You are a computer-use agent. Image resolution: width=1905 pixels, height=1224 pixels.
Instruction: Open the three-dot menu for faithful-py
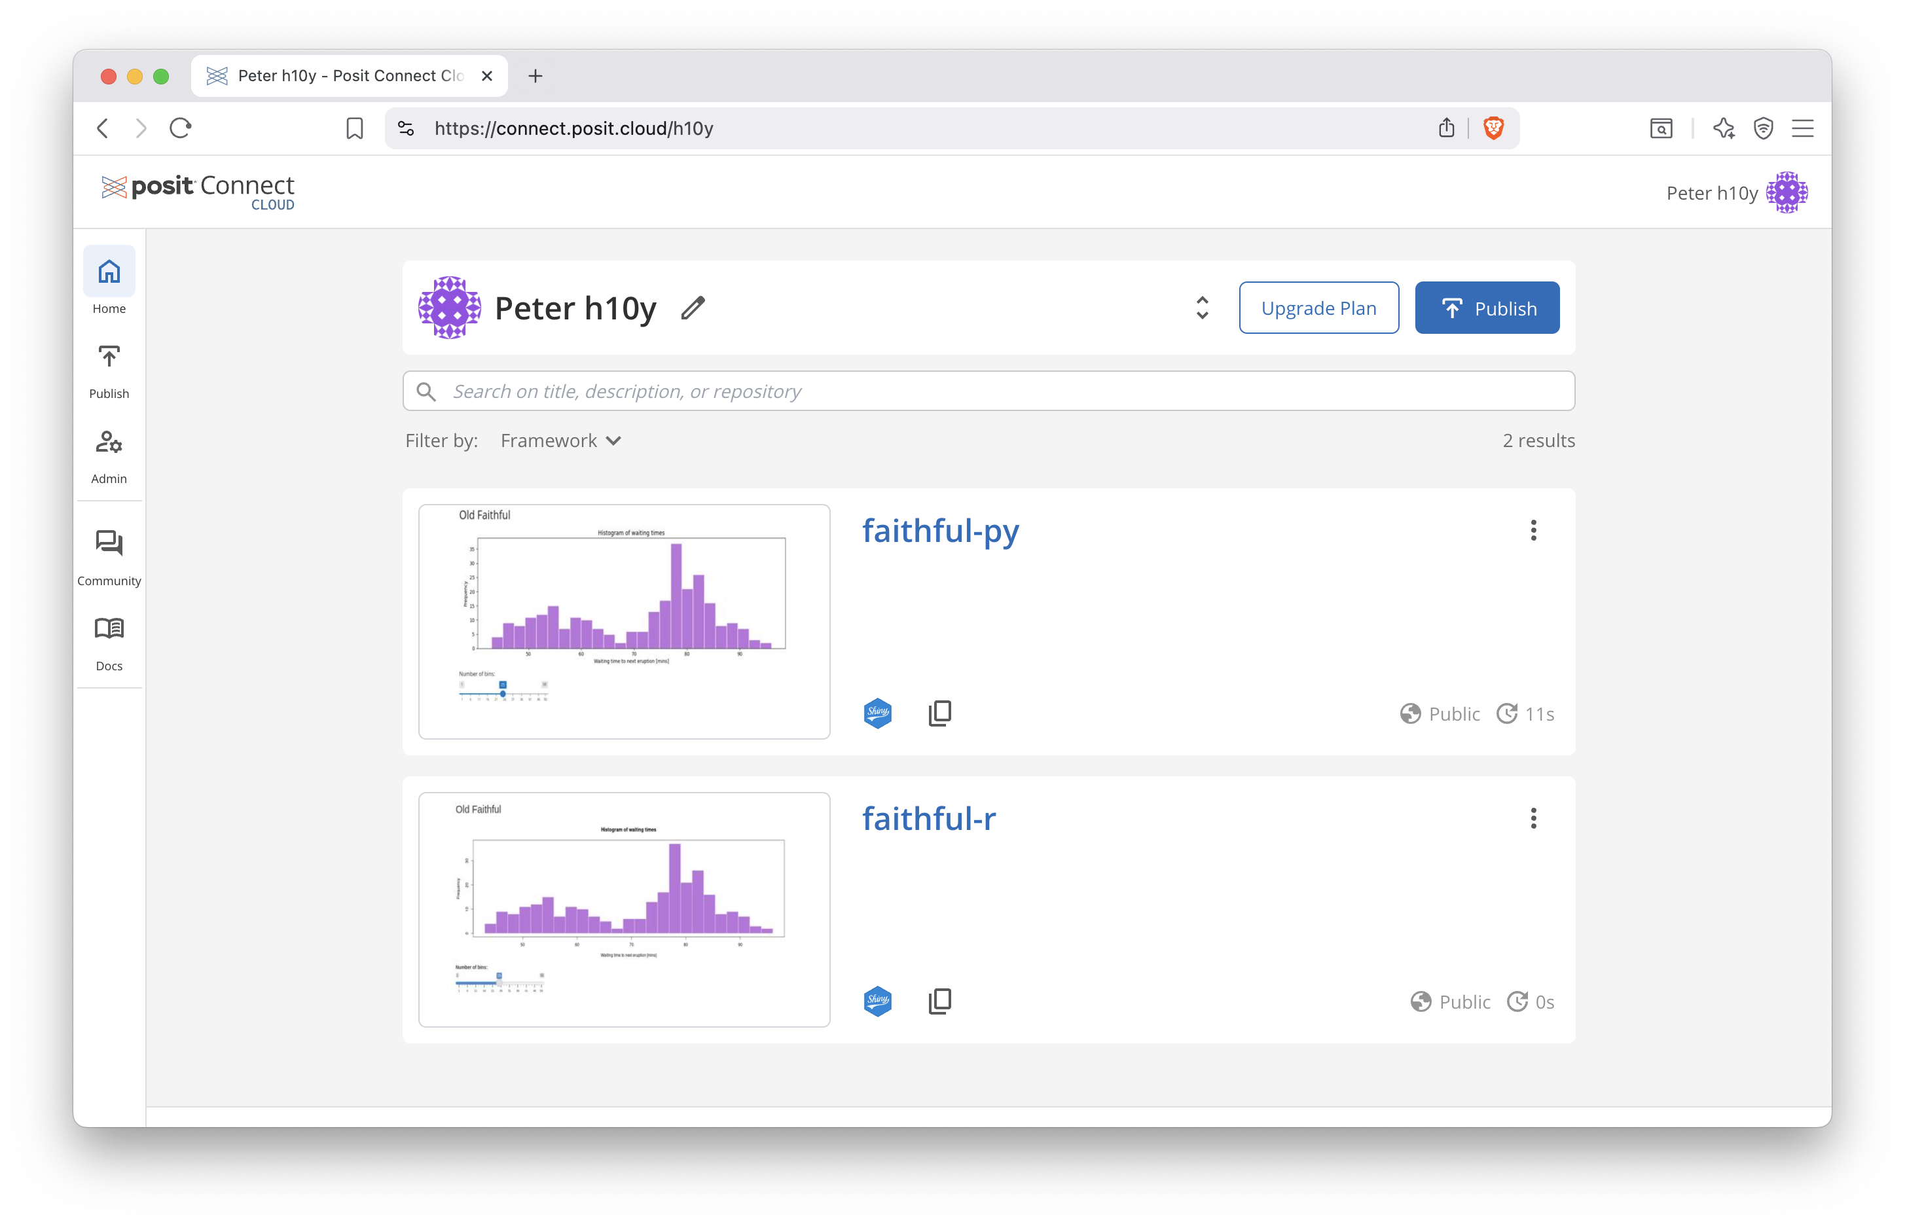(1534, 530)
